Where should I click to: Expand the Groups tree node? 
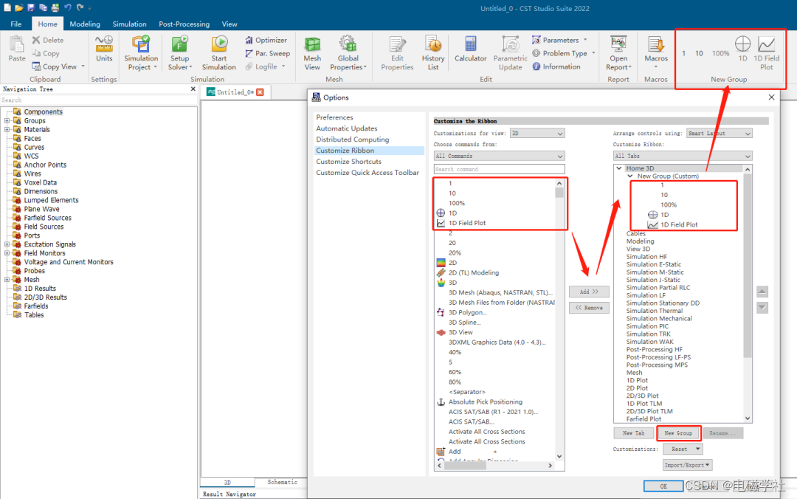[7, 120]
